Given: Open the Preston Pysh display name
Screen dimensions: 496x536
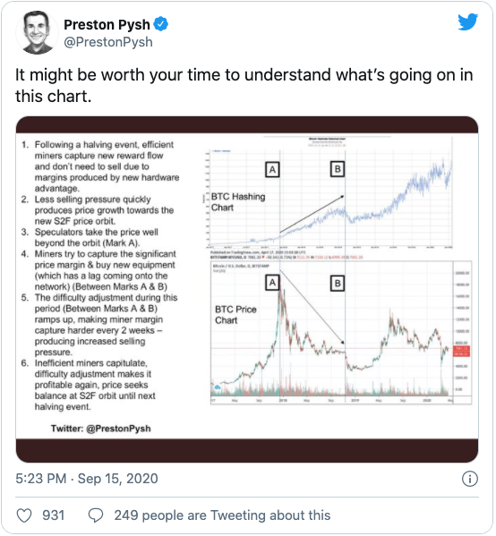Looking at the screenshot, I should pos(107,25).
